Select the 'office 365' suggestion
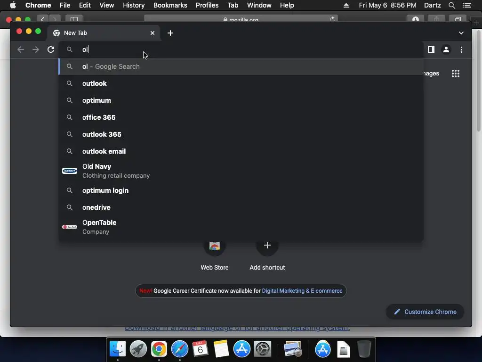Image resolution: width=482 pixels, height=362 pixels. point(241,117)
